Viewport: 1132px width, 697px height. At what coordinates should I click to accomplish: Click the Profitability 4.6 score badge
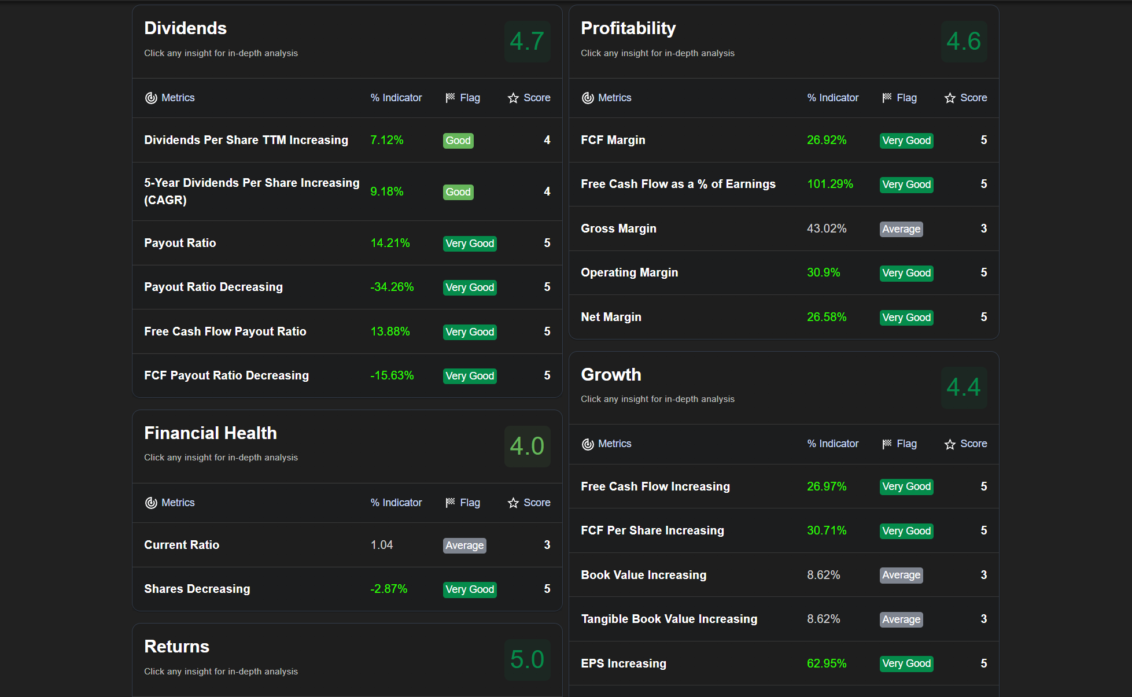(964, 42)
